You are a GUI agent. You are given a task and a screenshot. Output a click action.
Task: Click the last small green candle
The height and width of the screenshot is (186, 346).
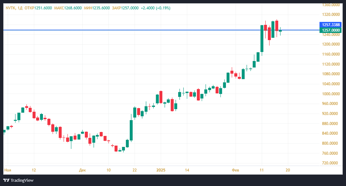tap(280, 31)
